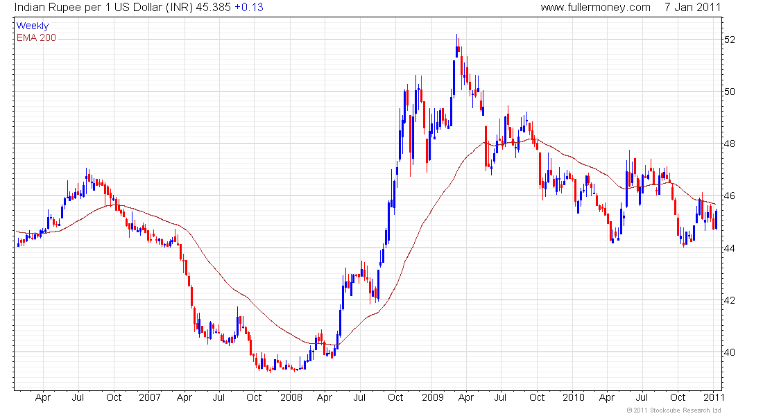Viewport: 763px width, 416px height.
Task: Click the 2011 year label on time axis
Action: [x=713, y=397]
